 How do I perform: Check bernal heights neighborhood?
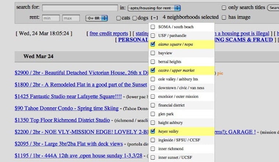pyautogui.click(x=153, y=62)
